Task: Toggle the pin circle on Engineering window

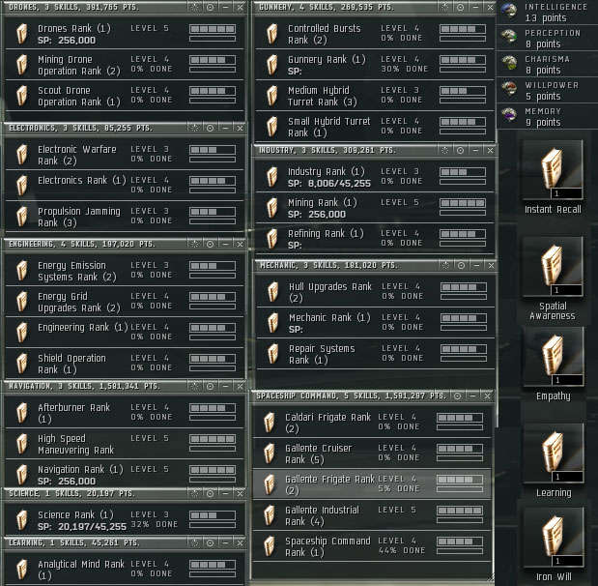Action: [211, 244]
